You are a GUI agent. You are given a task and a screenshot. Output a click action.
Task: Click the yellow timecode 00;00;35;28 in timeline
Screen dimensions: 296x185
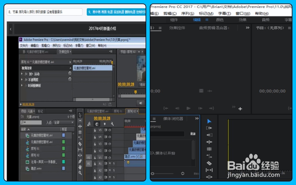coord(102,118)
